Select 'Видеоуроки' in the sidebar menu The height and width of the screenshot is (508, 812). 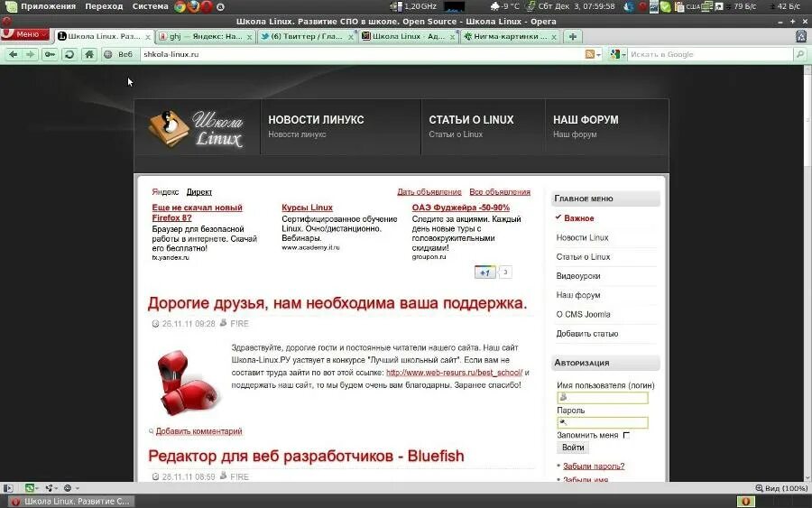[578, 276]
